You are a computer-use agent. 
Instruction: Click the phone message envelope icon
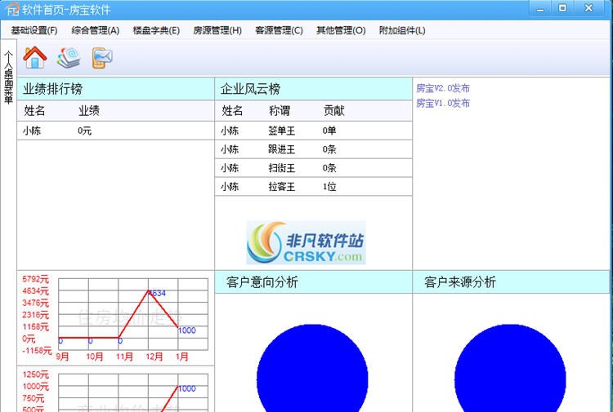[x=102, y=58]
